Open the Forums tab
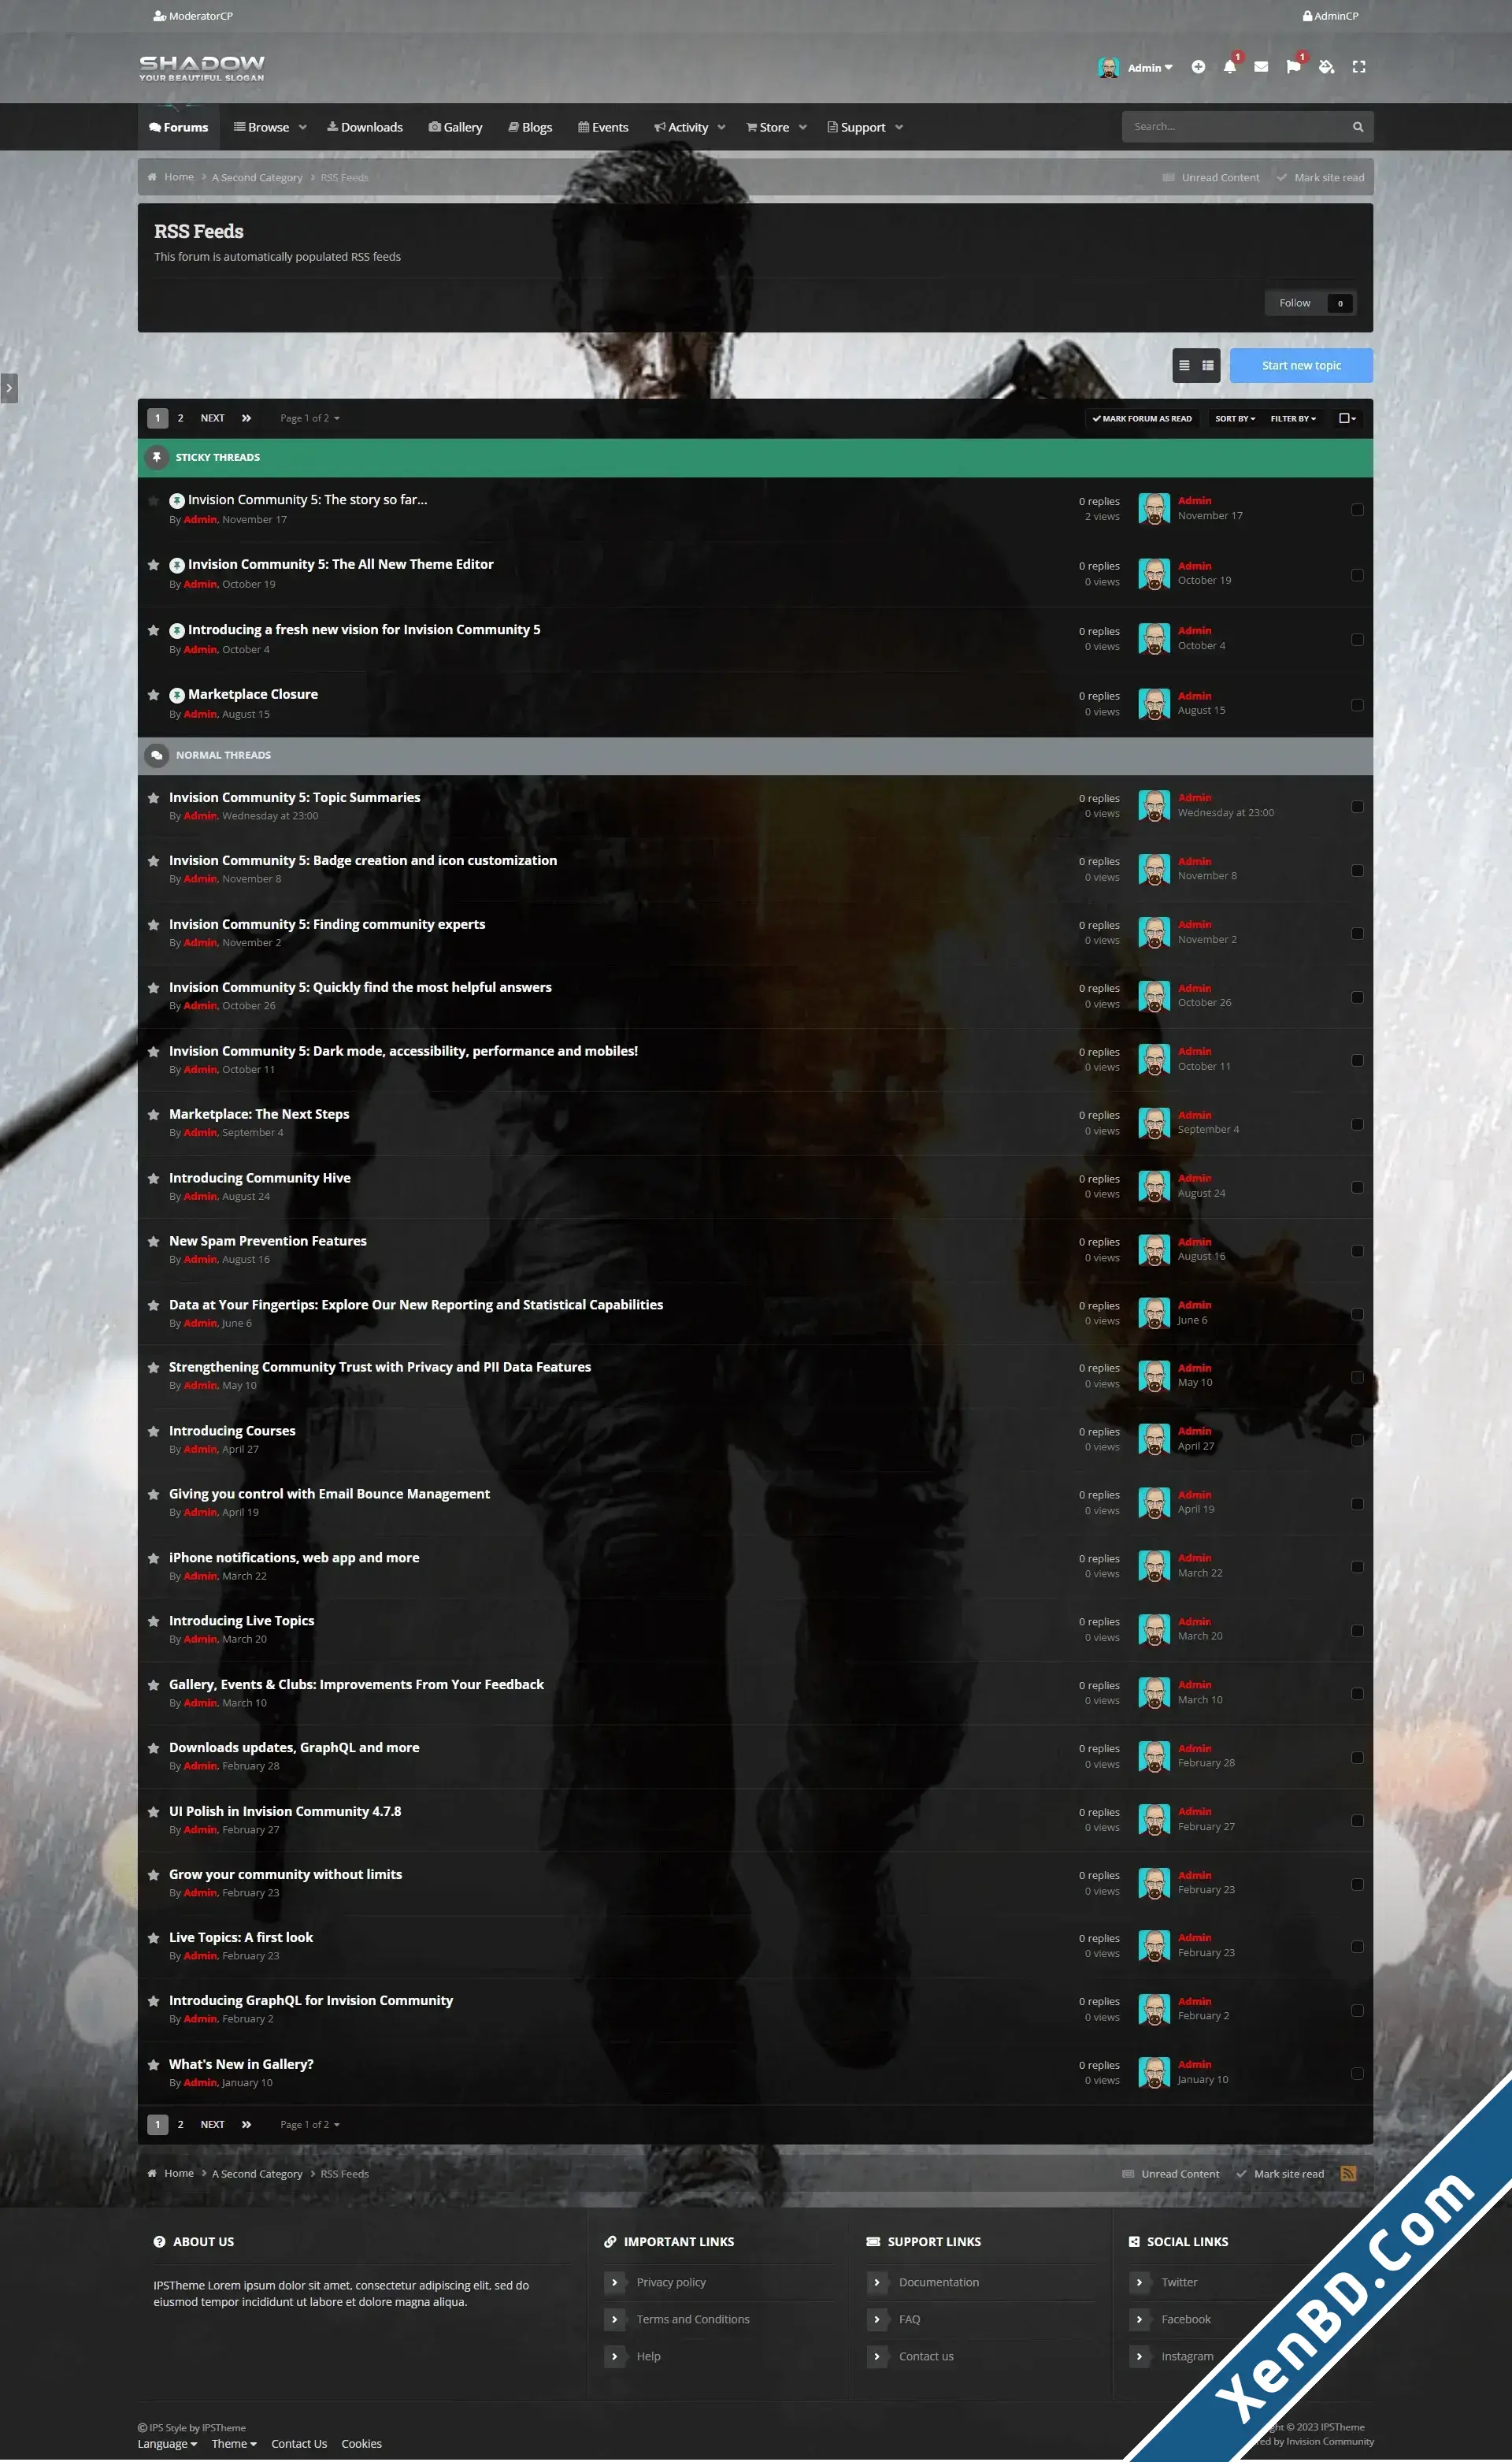 click(x=178, y=128)
